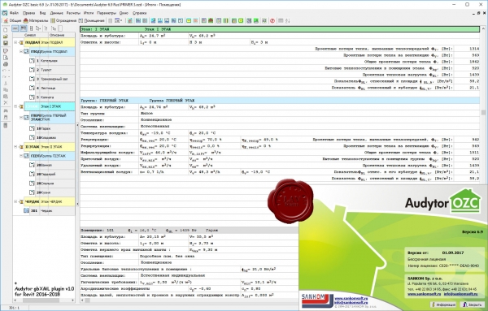Open the Параметры menu

click(107, 13)
